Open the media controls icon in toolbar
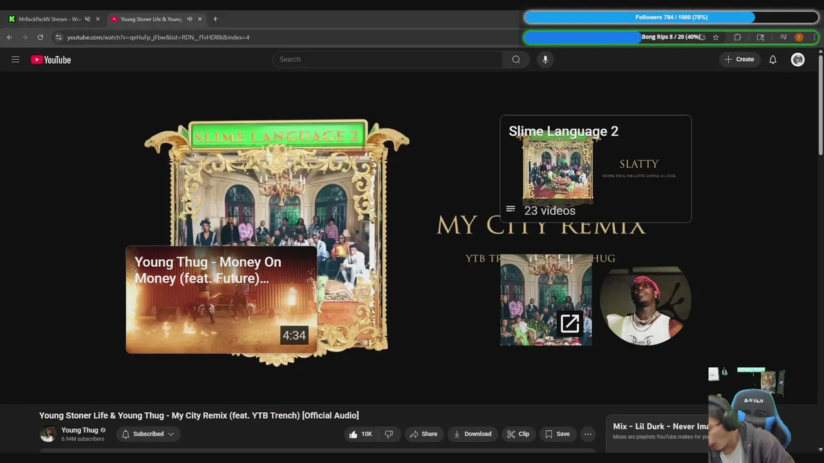The height and width of the screenshot is (463, 824). tap(783, 37)
